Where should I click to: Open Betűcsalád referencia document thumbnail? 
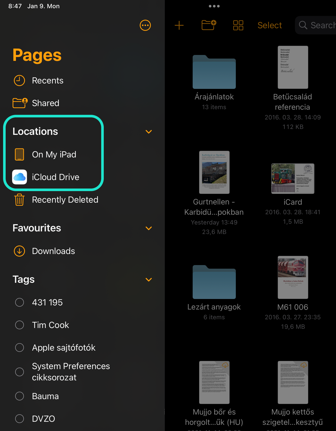(x=293, y=67)
